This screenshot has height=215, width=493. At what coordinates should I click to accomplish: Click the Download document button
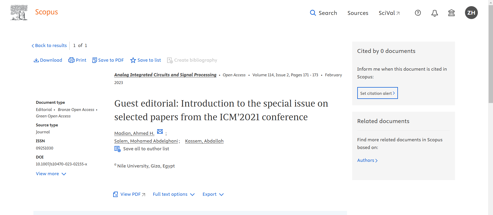(x=48, y=60)
